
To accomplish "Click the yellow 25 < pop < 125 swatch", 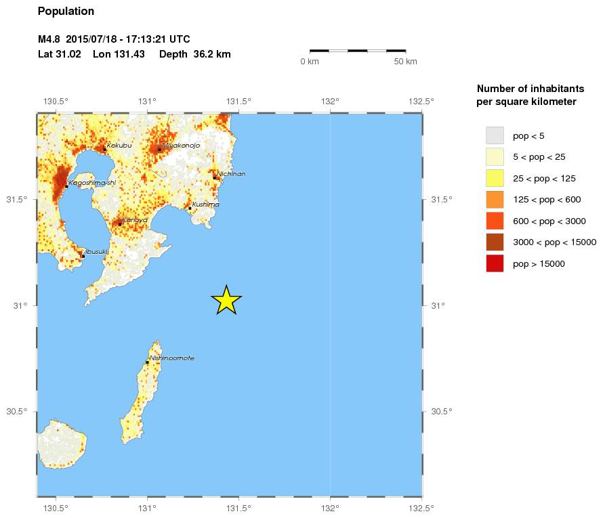I will click(x=495, y=178).
